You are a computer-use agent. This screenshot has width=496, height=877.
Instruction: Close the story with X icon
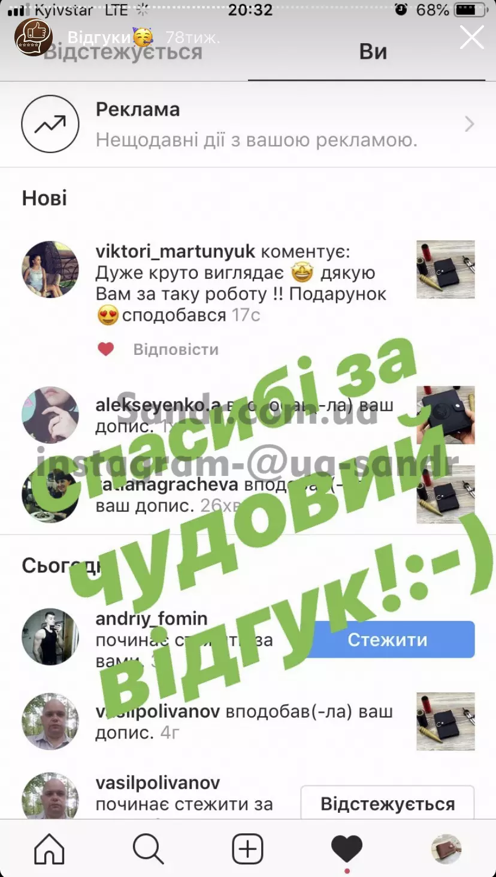471,37
